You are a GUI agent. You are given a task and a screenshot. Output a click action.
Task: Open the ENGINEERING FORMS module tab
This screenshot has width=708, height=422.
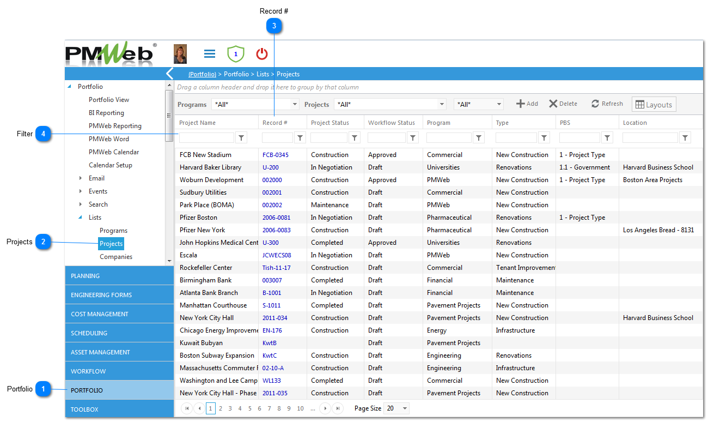(119, 295)
